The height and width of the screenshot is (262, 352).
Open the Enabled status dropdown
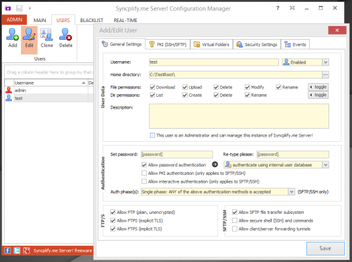325,62
